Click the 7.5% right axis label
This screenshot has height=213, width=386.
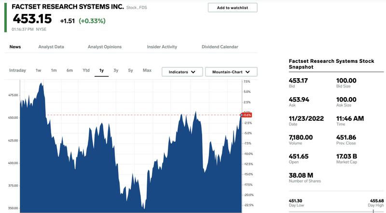click(x=247, y=82)
